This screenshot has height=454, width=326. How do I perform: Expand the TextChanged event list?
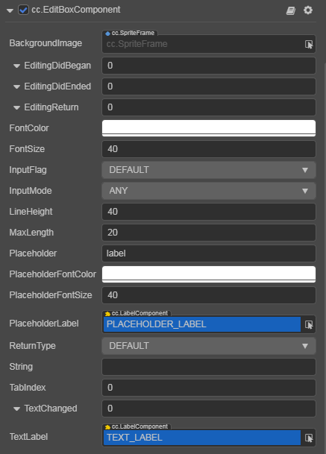tap(16, 409)
